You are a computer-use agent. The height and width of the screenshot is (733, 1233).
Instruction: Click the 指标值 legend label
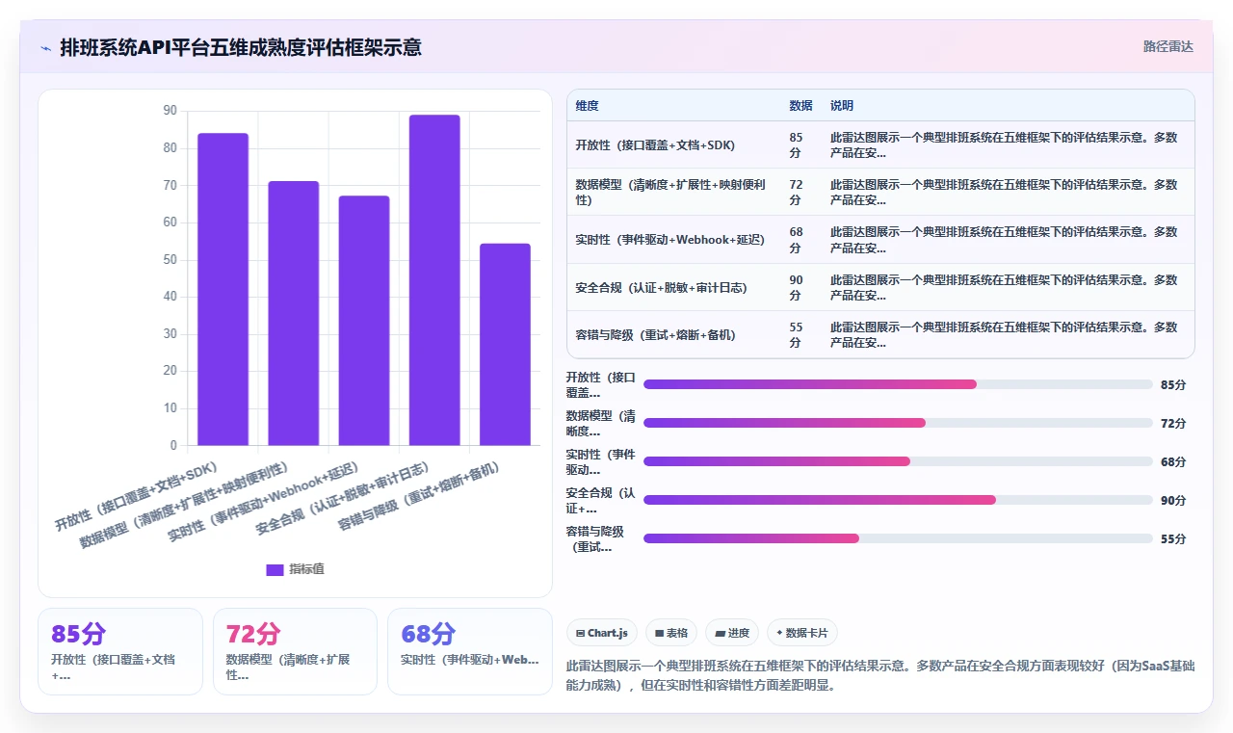(306, 569)
